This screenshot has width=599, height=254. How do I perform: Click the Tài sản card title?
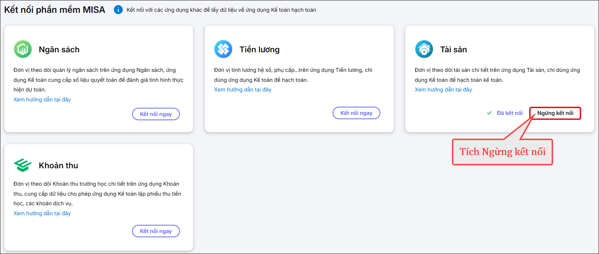[x=453, y=49]
